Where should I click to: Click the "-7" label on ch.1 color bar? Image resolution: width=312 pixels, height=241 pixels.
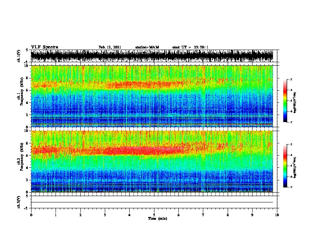pyautogui.click(x=290, y=122)
